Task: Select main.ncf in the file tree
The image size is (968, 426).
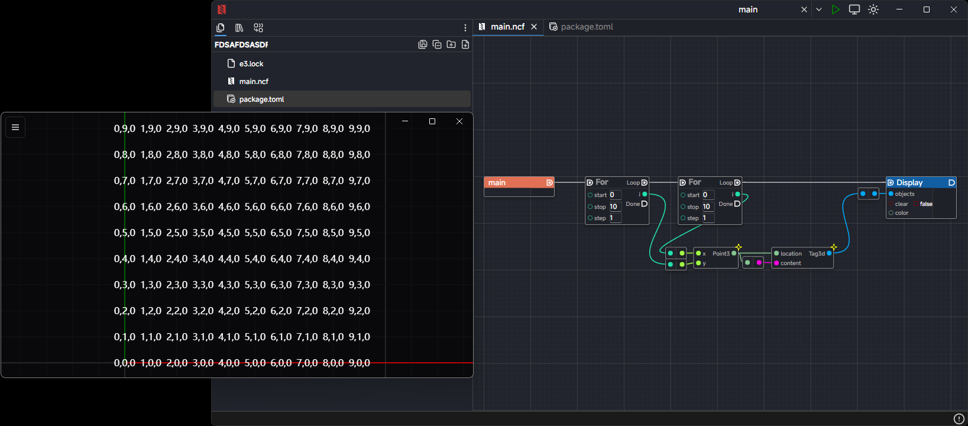Action: (x=254, y=82)
